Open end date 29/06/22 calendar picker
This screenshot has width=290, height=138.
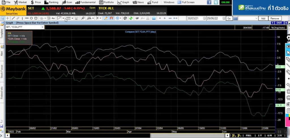(x=224, y=18)
